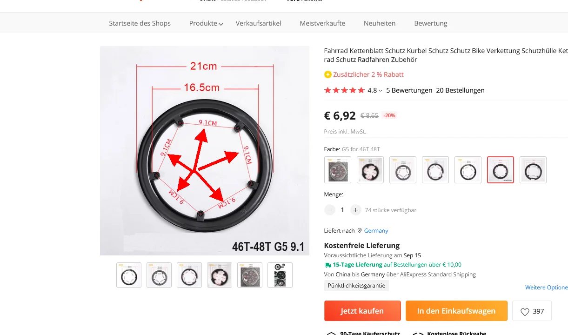Screen dimensions: 568x335
Task: Expand the 4.8 rating dropdown chevron
Action: 381,91
